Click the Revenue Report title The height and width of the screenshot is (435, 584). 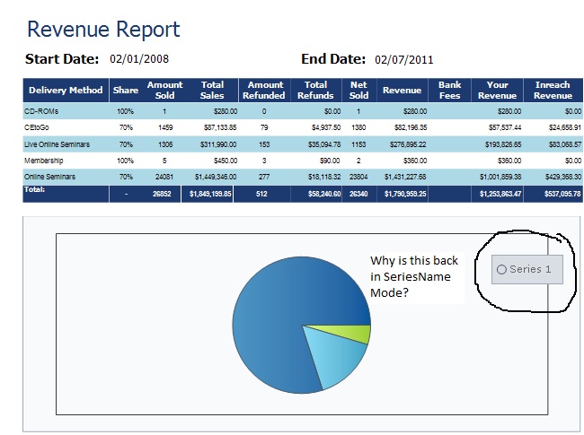pyautogui.click(x=103, y=30)
